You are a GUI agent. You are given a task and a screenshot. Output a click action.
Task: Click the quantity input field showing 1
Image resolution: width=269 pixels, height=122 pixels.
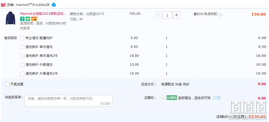coord(167,15)
